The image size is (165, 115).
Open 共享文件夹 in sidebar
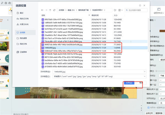coord(24,24)
